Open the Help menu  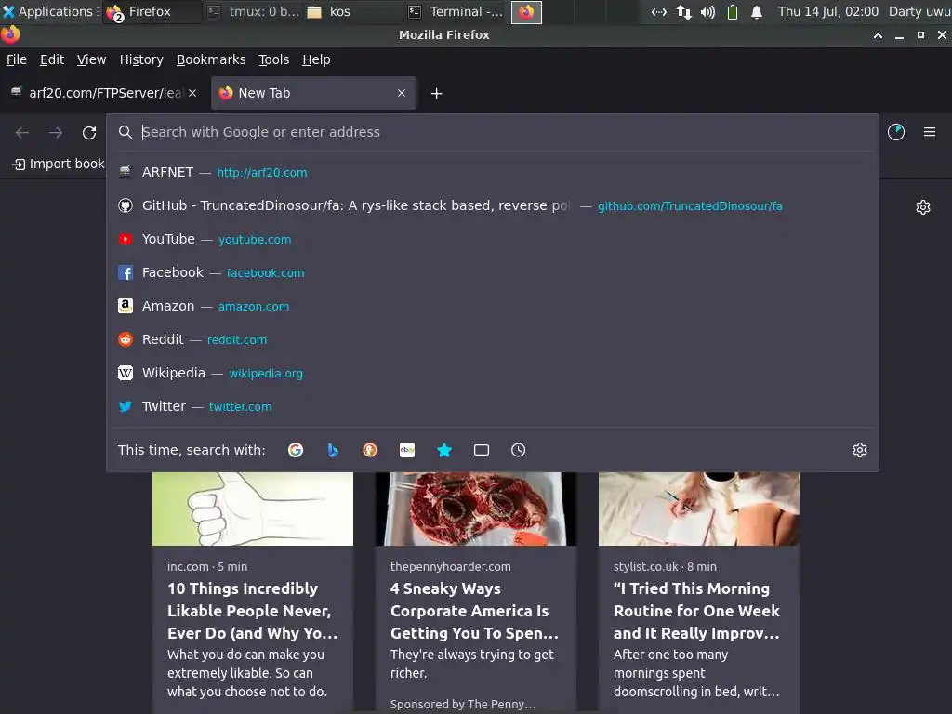click(x=316, y=59)
